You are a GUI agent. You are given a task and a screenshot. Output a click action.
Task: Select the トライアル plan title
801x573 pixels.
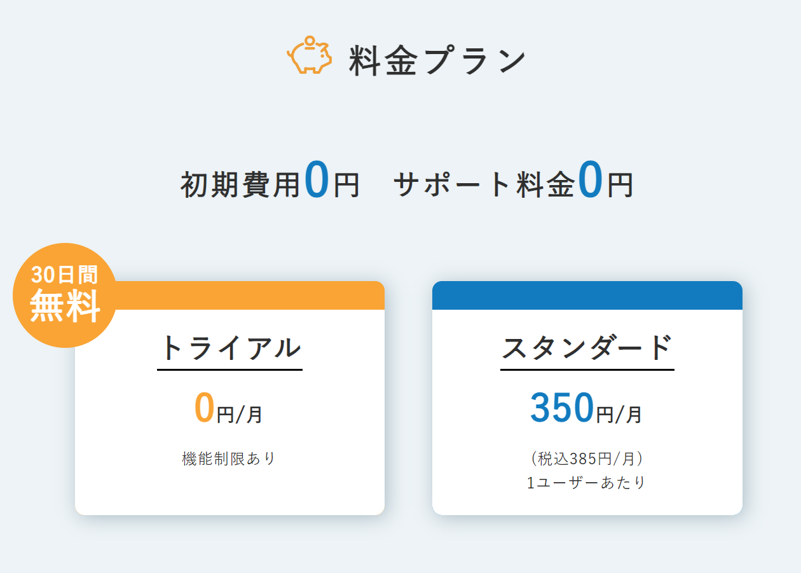tap(229, 349)
